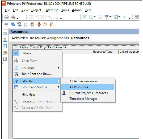Switch to the Resource Assignments tab
143x139 pixels.
coord(49,38)
